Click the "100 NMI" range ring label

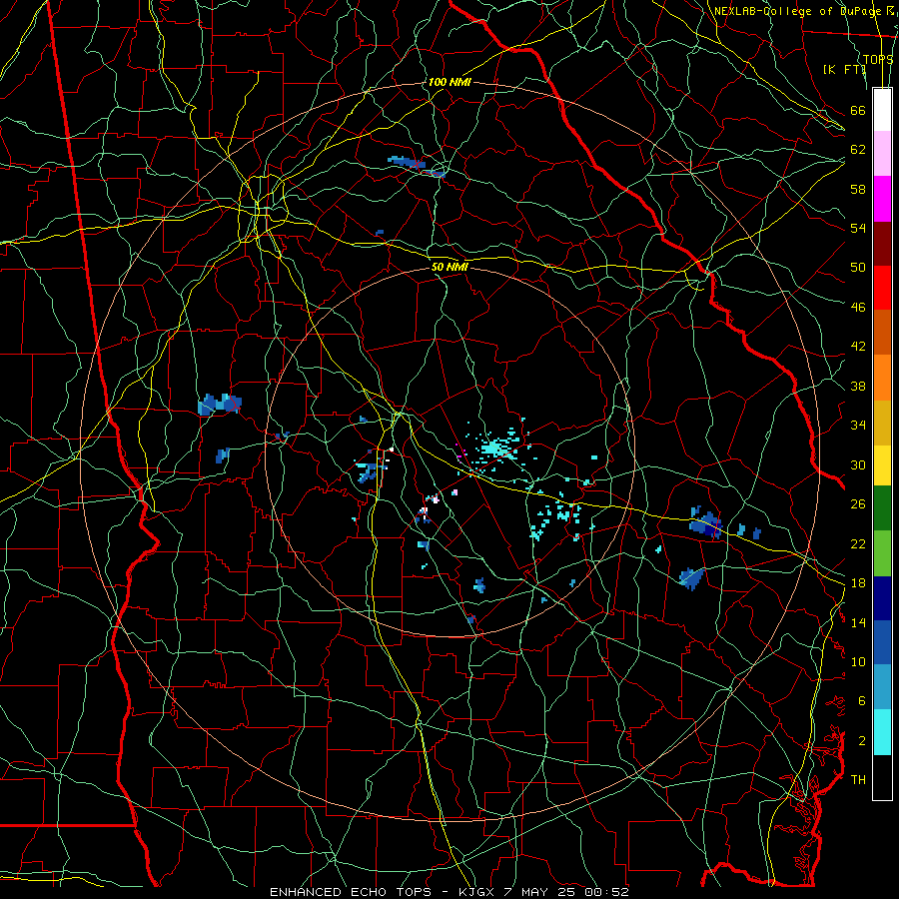[x=449, y=83]
